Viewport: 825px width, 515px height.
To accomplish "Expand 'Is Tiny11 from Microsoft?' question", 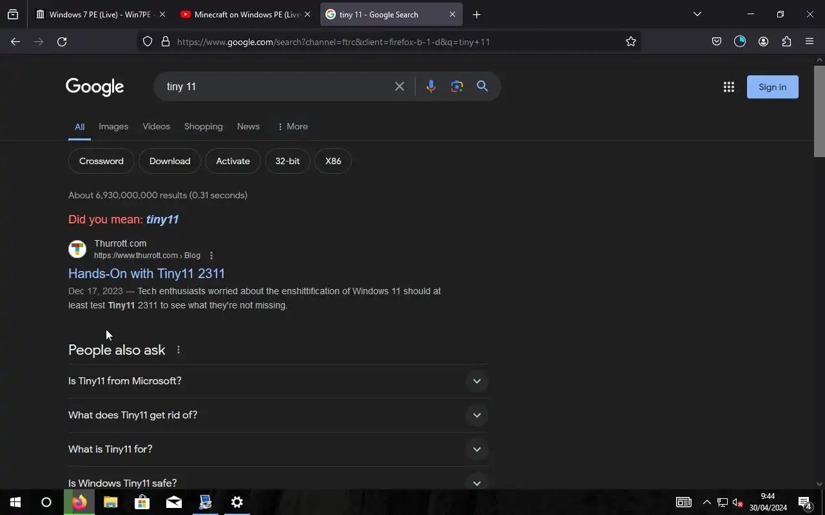I will 278,381.
